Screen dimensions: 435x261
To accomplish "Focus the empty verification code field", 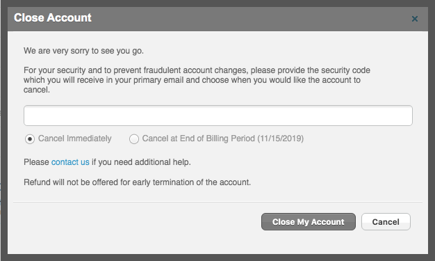I will [x=218, y=116].
